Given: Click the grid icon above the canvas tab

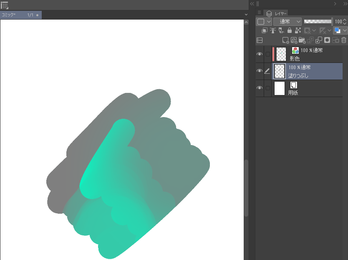Looking at the screenshot, I should (5, 5).
